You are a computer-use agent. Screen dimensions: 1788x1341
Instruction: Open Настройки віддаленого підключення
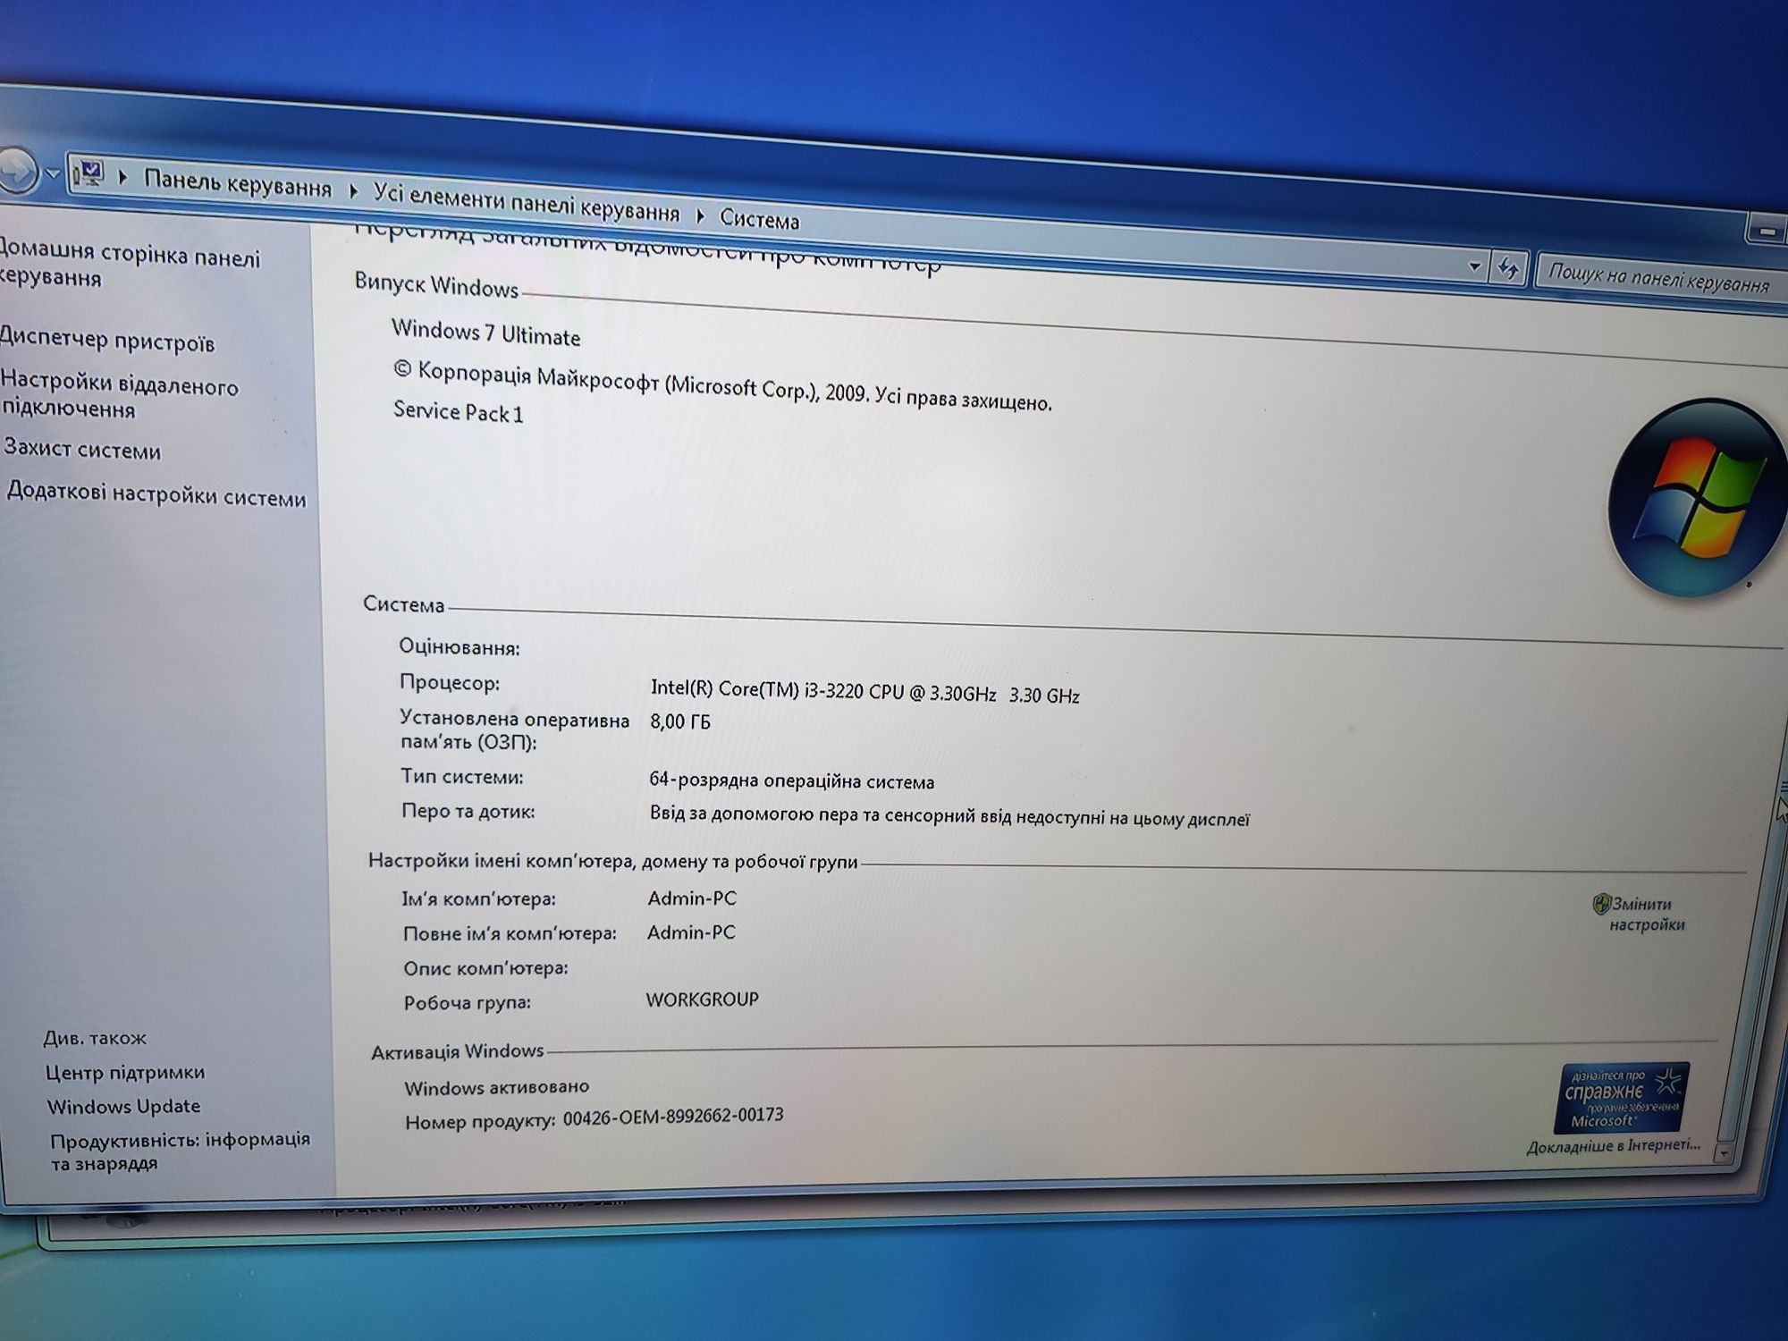120,396
